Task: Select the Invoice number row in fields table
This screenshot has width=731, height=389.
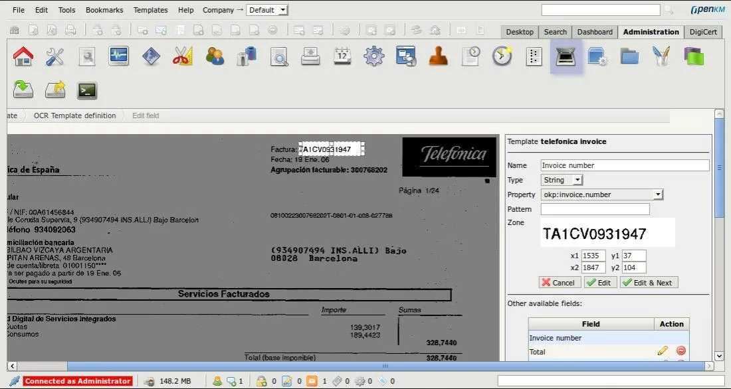Action: point(608,338)
